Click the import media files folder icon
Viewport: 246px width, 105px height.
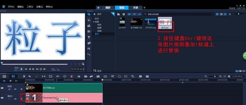point(119,14)
